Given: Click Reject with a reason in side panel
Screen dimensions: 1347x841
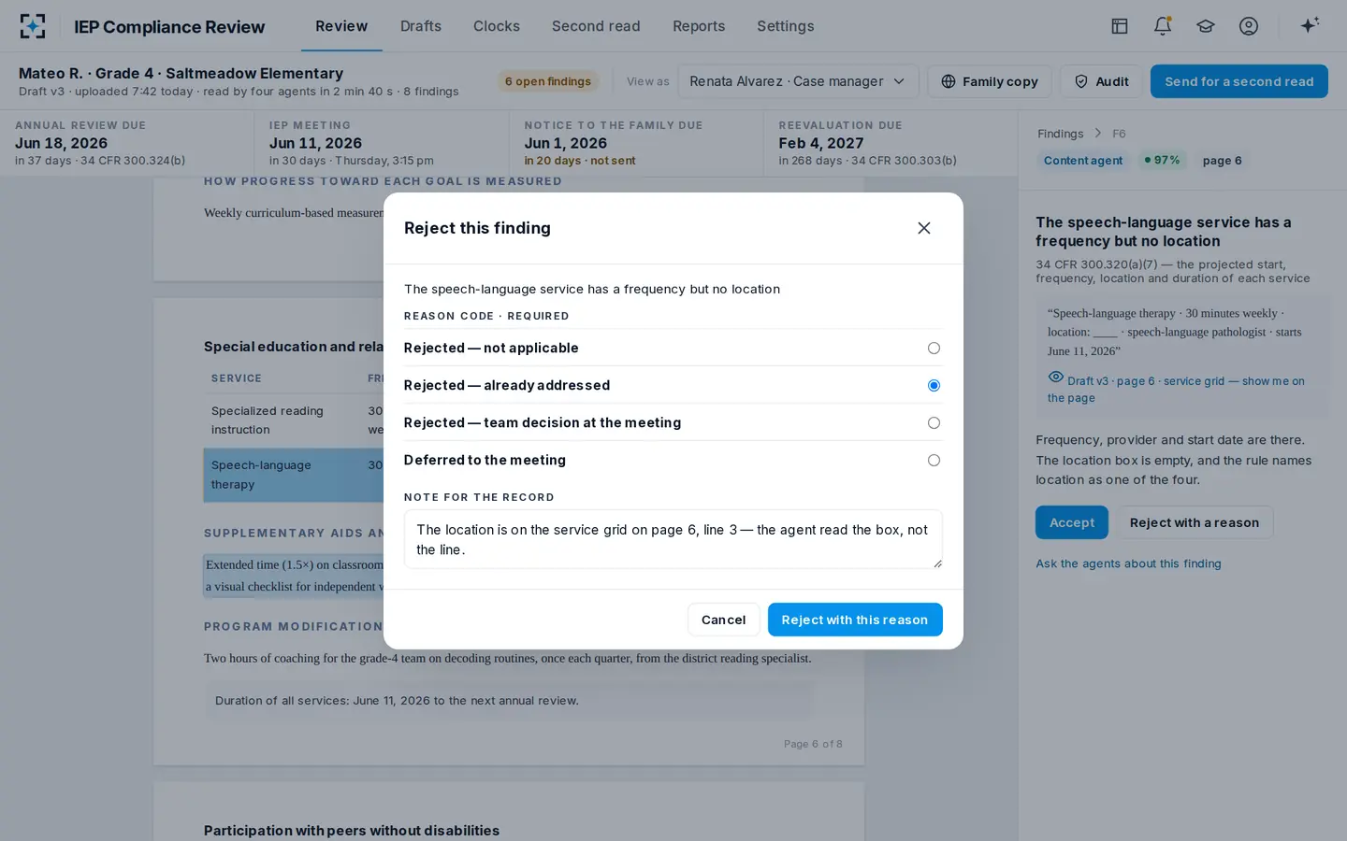Looking at the screenshot, I should [x=1195, y=522].
